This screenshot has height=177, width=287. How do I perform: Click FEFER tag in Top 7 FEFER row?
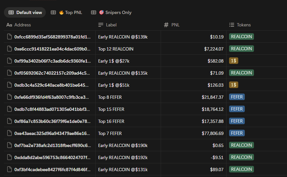tap(237, 133)
